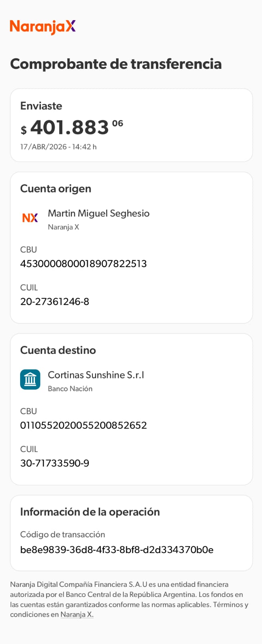The width and height of the screenshot is (262, 644).
Task: Click the origin CUIL 20-27361246-8
Action: point(55,301)
